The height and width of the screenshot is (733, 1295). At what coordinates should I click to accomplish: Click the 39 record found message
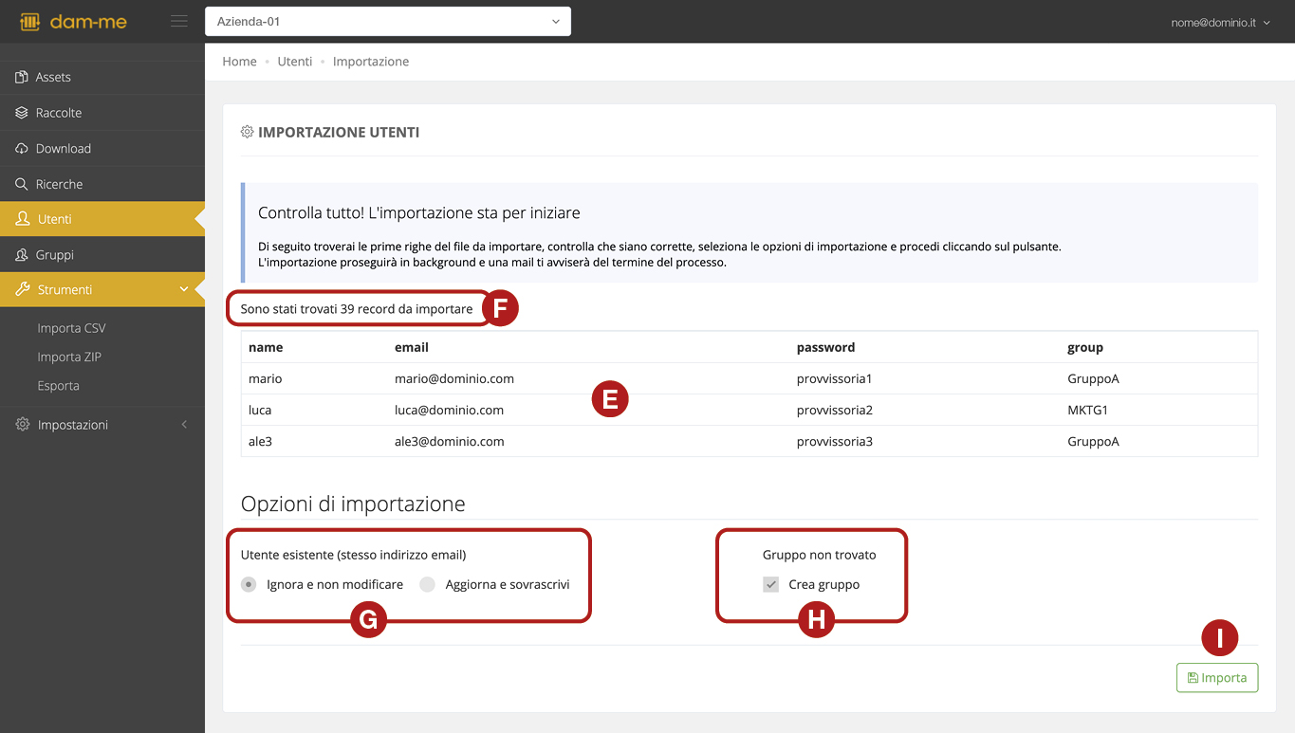click(x=357, y=309)
